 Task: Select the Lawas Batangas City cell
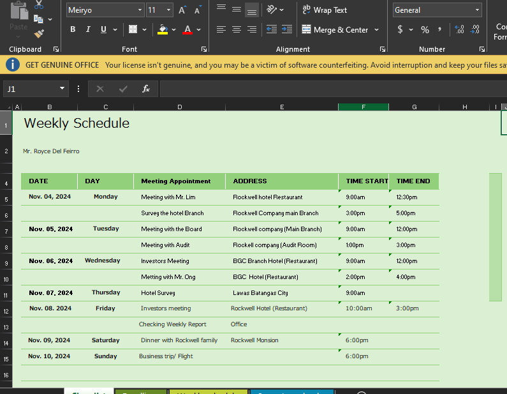point(282,293)
